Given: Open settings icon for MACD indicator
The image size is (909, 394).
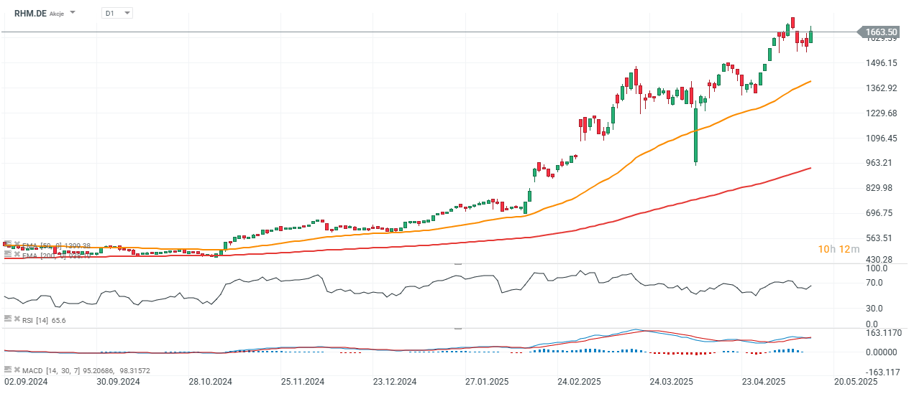Looking at the screenshot, I should coord(6,369).
